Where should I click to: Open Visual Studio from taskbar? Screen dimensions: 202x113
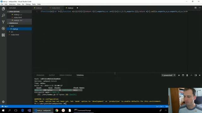(29, 110)
